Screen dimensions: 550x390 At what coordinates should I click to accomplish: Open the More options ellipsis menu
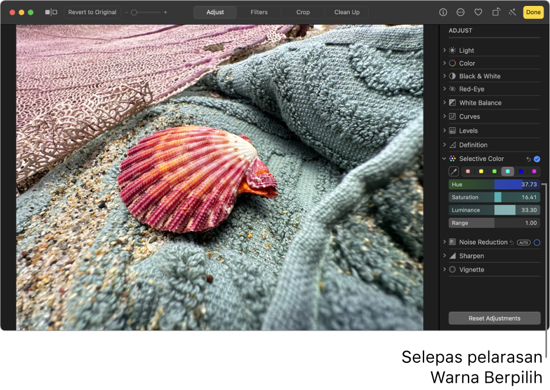[461, 12]
